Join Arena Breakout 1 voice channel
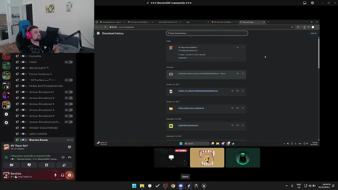The width and height of the screenshot is (338, 190). click(x=44, y=92)
